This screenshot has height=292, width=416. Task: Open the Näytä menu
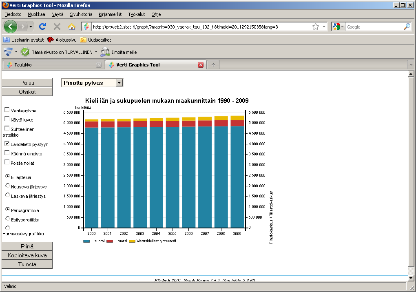click(x=58, y=14)
